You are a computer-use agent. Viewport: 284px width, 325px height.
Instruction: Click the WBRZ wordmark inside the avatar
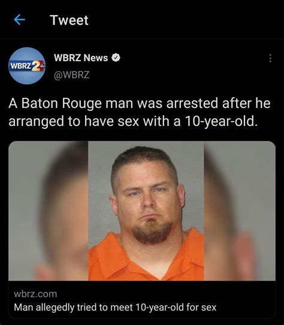coord(21,66)
